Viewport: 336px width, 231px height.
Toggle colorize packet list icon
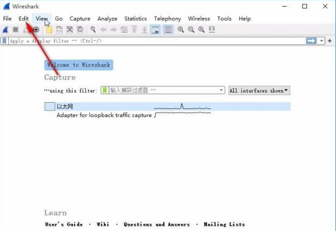pos(168,30)
